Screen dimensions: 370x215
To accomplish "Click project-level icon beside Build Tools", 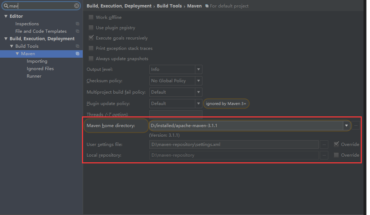I will [x=77, y=46].
